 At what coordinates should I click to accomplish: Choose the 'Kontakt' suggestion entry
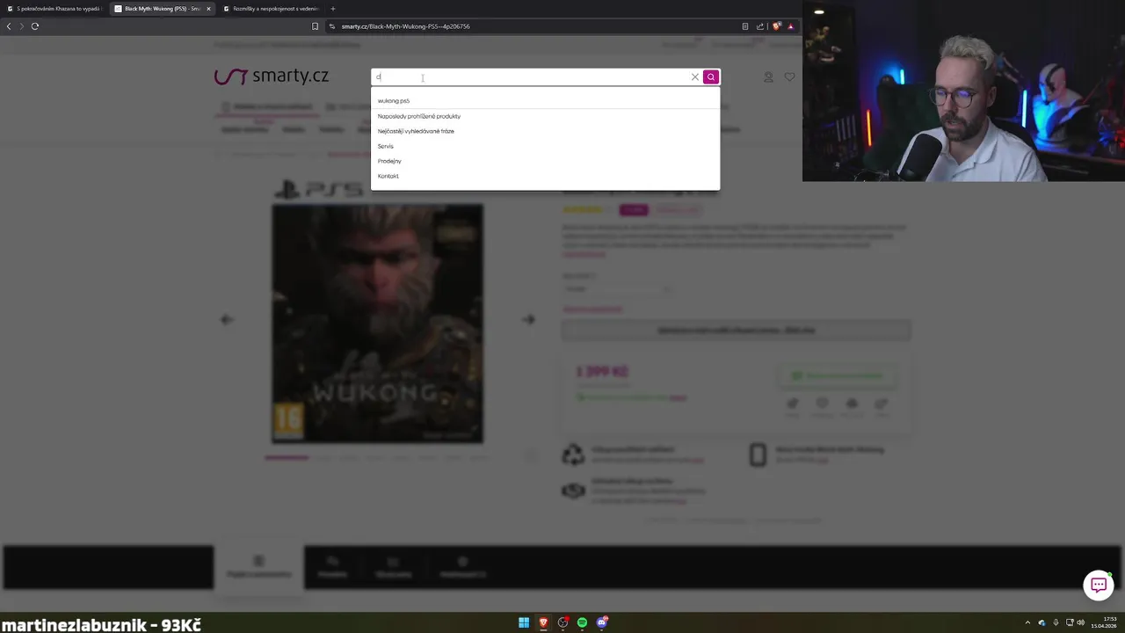point(388,176)
